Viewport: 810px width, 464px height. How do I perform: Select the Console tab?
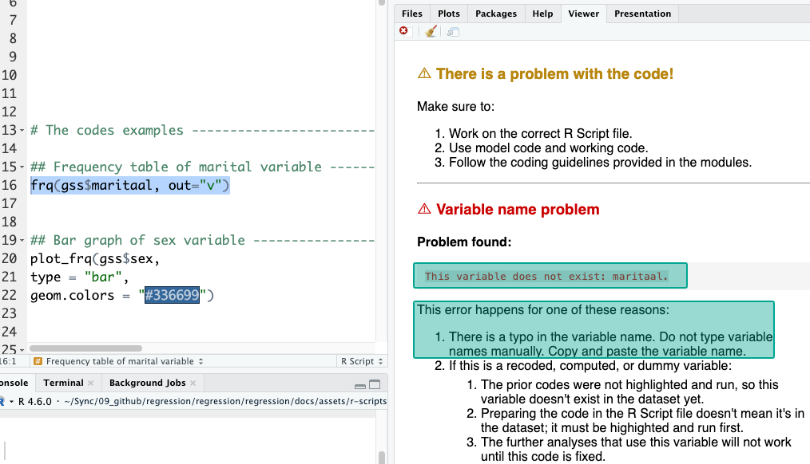tap(14, 383)
